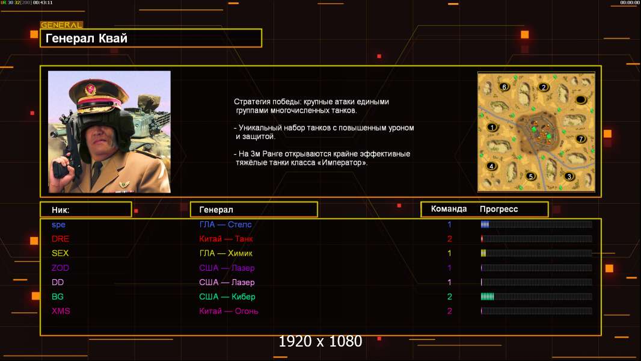
Task: Click the Прогресс column header
Action: [498, 209]
